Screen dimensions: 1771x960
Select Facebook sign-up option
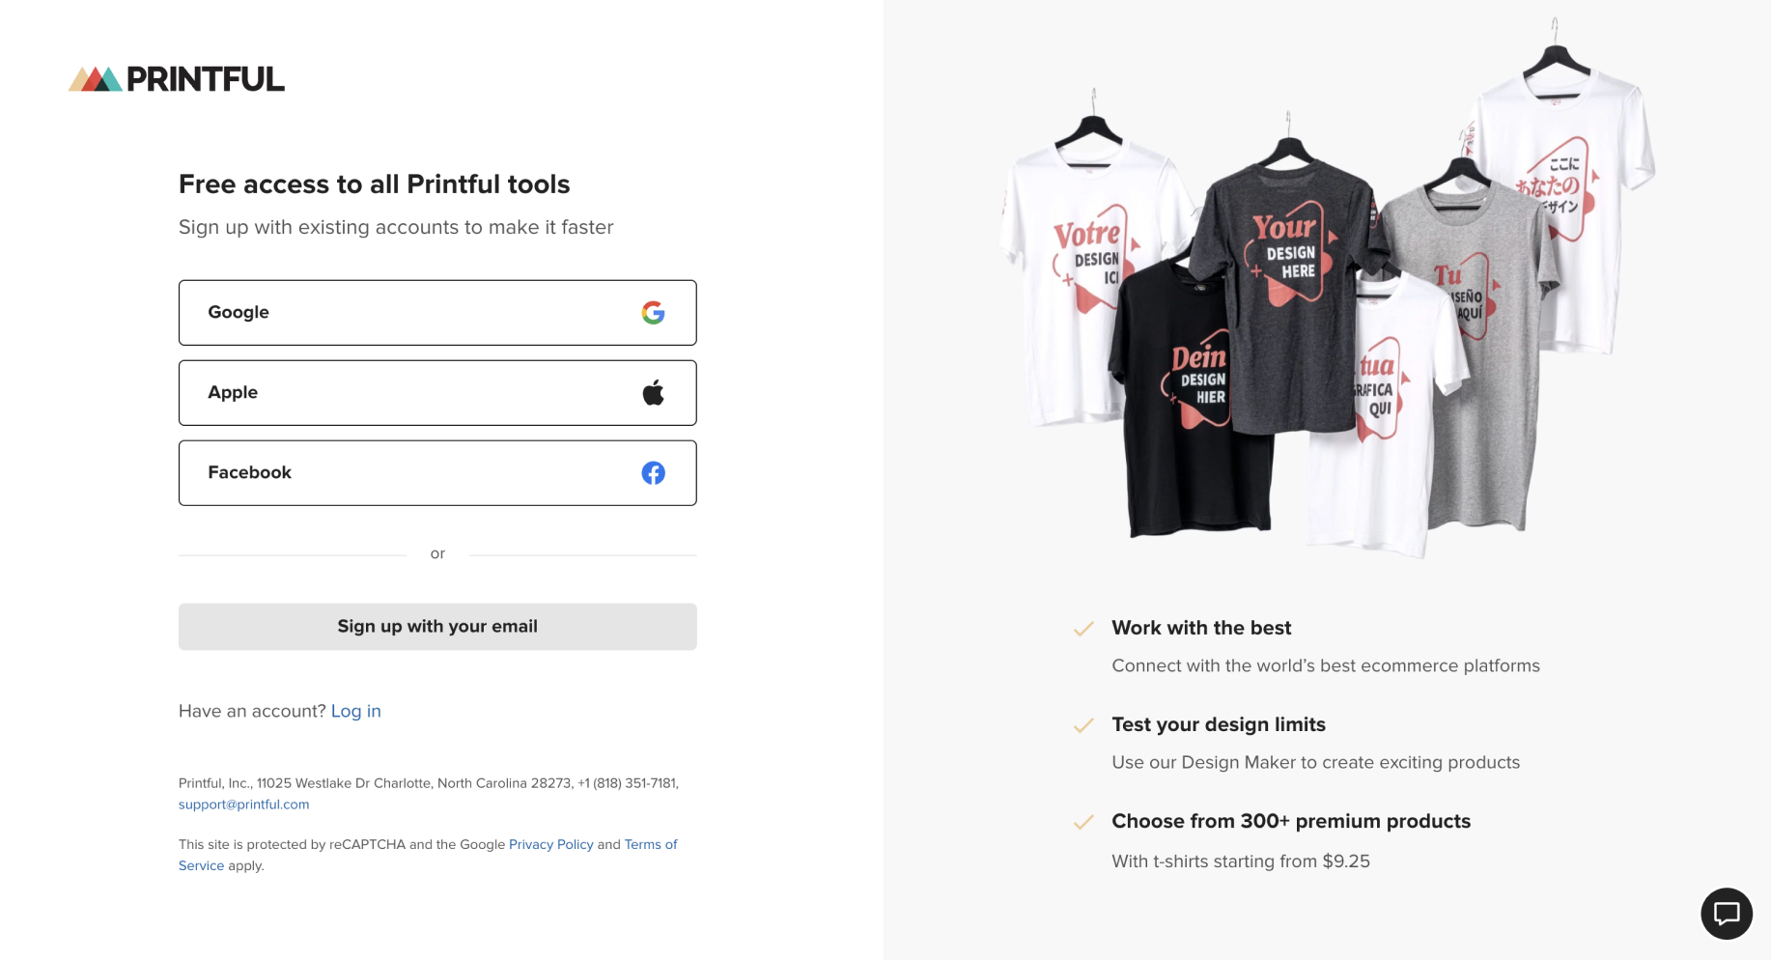437,472
